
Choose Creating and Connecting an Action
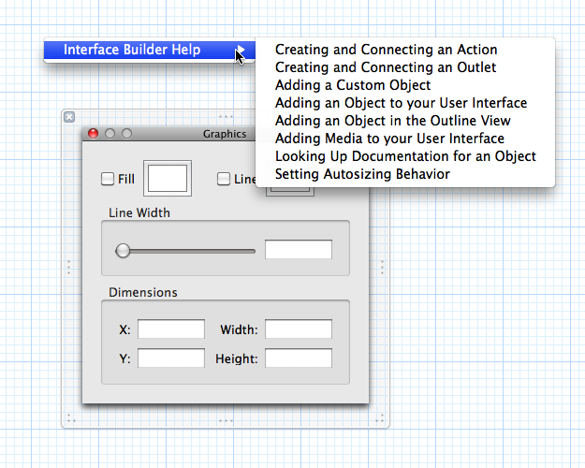point(386,50)
